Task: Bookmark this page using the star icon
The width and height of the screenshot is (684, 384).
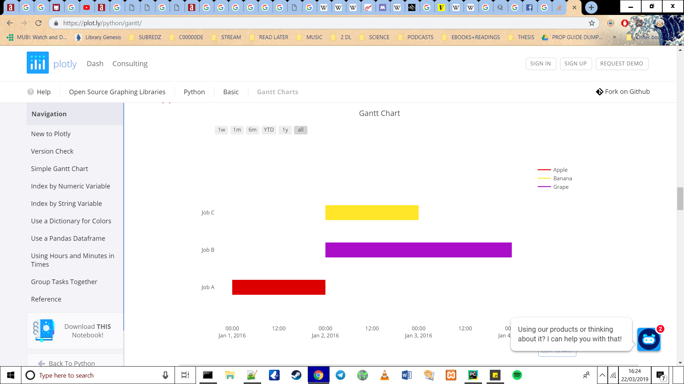Action: pyautogui.click(x=592, y=23)
